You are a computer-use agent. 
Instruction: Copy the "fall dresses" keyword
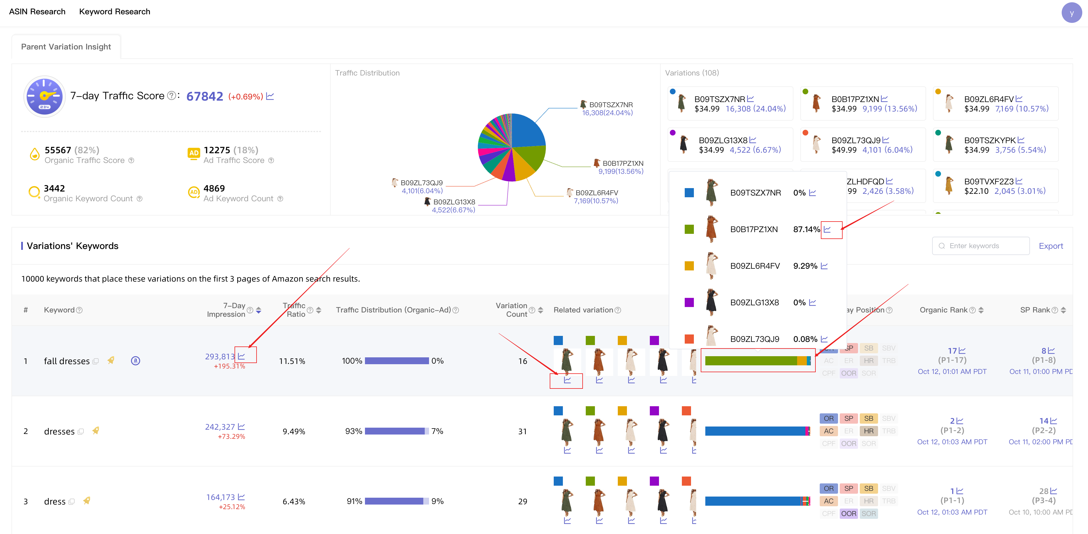[96, 361]
